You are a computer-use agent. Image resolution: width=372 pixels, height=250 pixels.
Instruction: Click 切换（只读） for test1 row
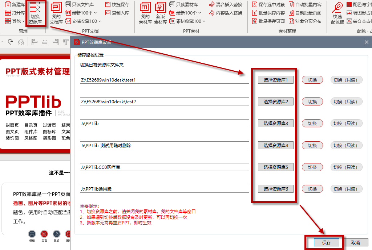346,80
